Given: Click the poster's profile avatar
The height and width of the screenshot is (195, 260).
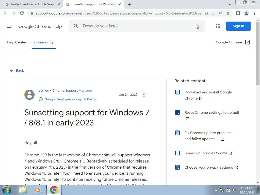Looking at the screenshot, I should pos(29,95).
